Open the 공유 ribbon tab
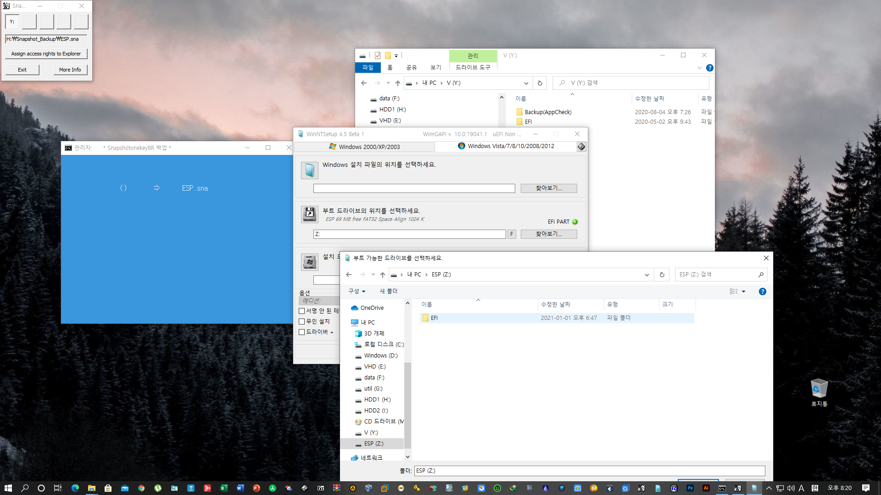881x495 pixels. tap(412, 67)
